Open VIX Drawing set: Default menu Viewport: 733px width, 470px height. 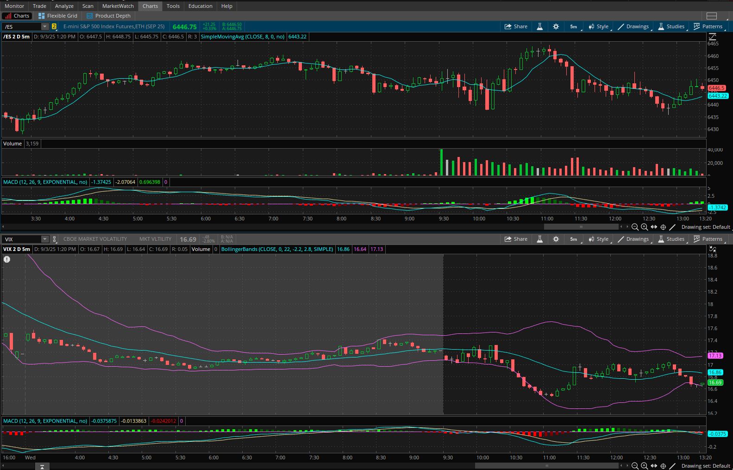click(x=706, y=466)
